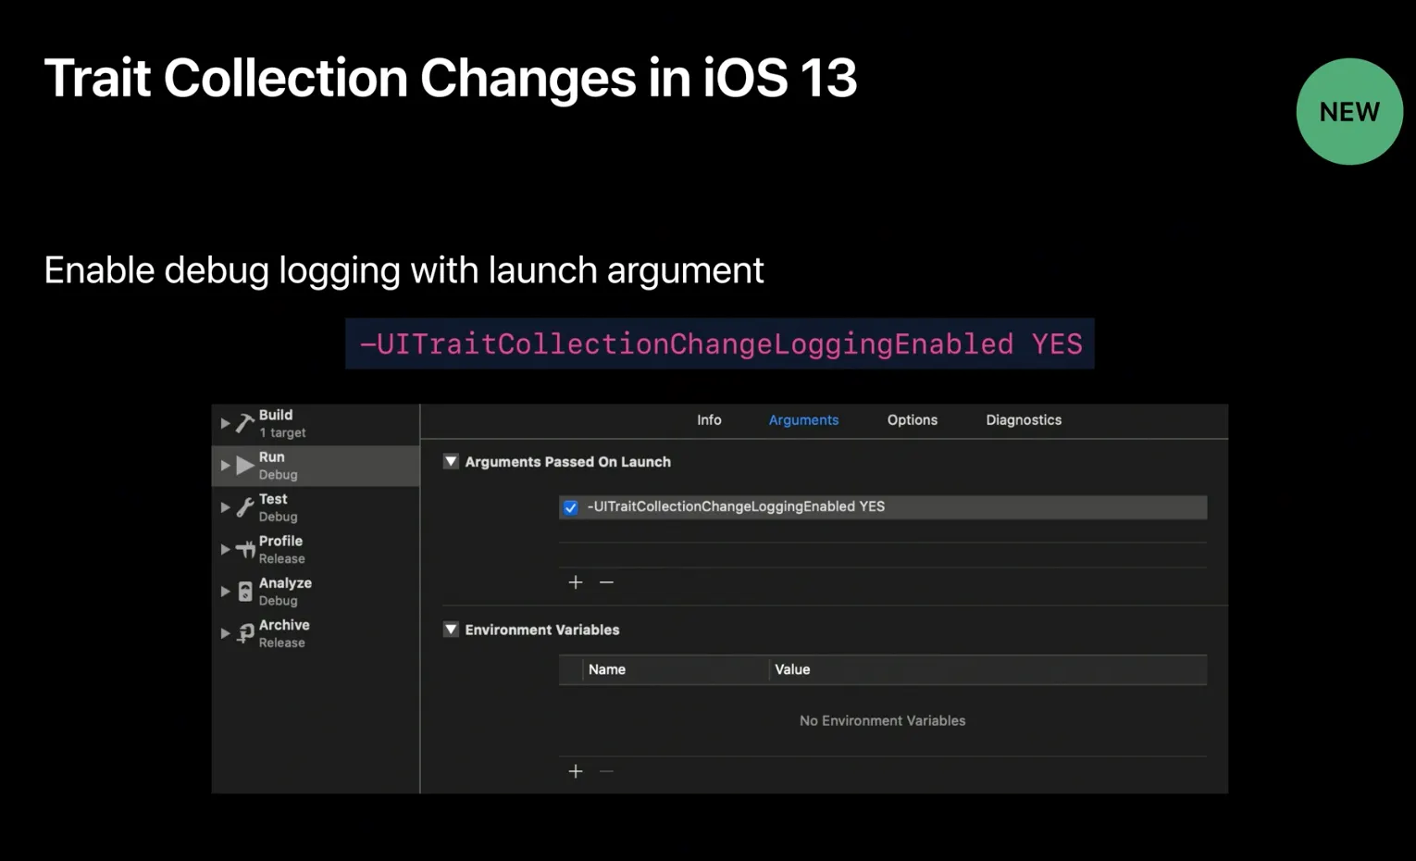Image resolution: width=1416 pixels, height=861 pixels.
Task: Click the Run play icon
Action: click(x=244, y=465)
